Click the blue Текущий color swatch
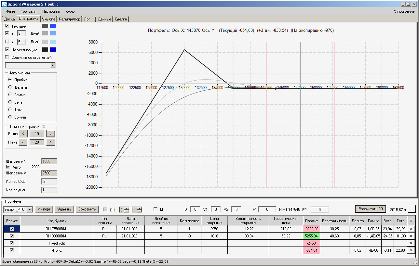 pyautogui.click(x=53, y=26)
